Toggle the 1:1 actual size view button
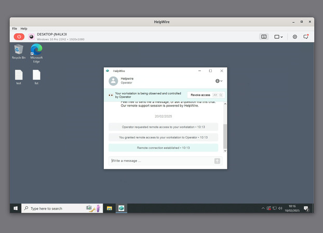The height and width of the screenshot is (233, 323). 264,37
